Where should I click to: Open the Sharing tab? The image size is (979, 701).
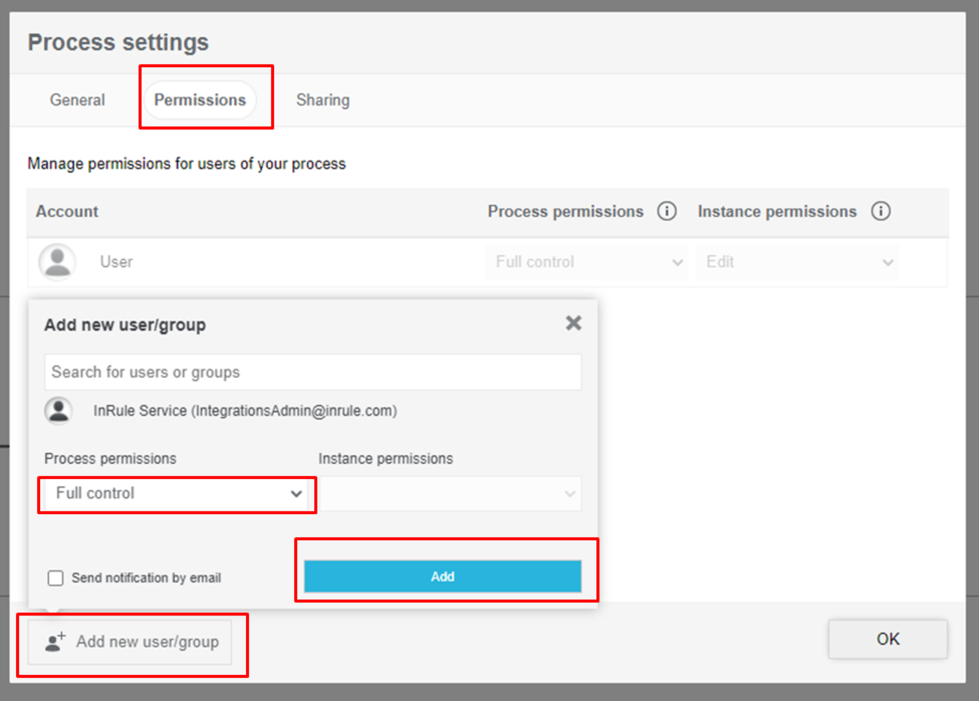tap(323, 100)
